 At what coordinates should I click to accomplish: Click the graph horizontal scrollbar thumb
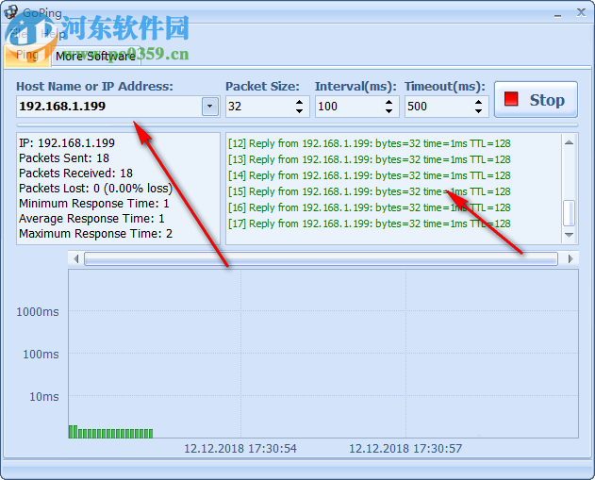321,258
